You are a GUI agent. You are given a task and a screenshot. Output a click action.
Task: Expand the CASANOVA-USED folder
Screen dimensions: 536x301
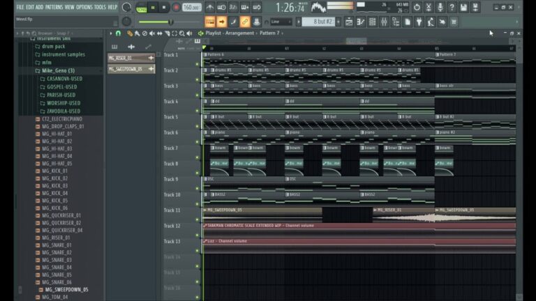click(x=64, y=79)
